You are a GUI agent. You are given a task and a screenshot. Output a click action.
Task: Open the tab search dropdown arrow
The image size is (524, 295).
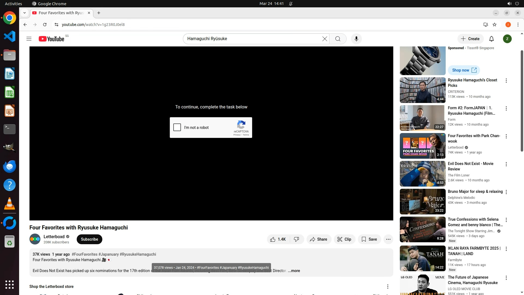pos(25,13)
